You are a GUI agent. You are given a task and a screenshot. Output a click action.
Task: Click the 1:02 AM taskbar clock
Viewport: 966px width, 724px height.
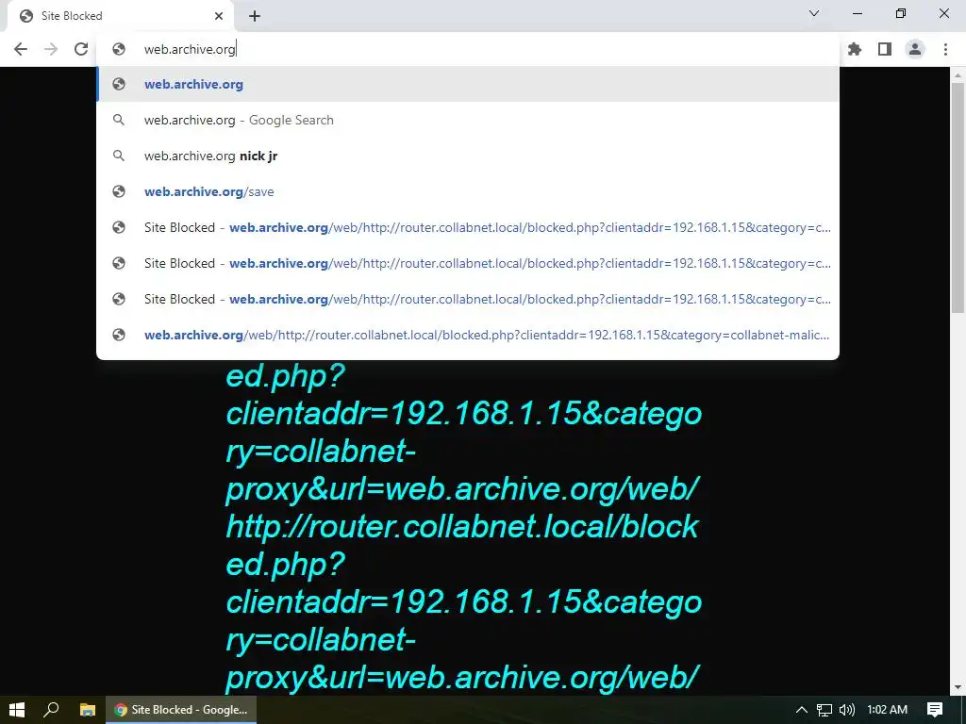click(887, 710)
